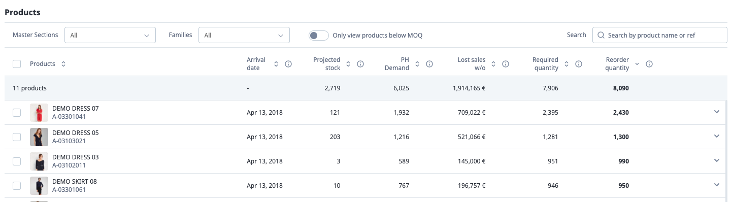Focus the Search by product name field
Viewport: 732px width, 202px height.
click(660, 35)
